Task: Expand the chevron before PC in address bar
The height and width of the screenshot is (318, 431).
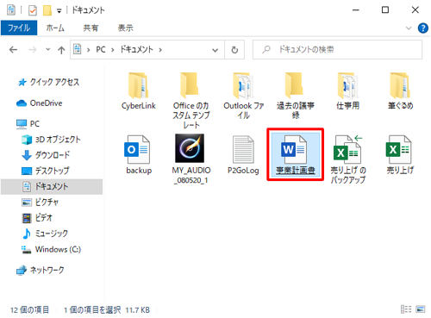Action: pyautogui.click(x=89, y=50)
